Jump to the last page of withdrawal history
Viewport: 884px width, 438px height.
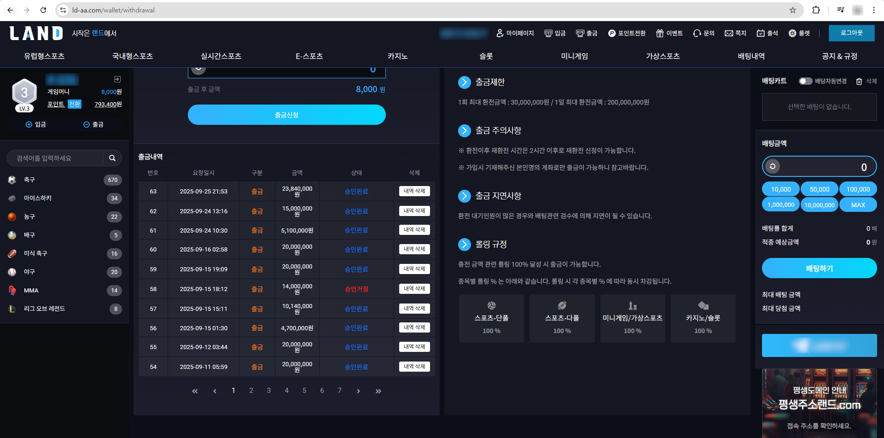(378, 391)
